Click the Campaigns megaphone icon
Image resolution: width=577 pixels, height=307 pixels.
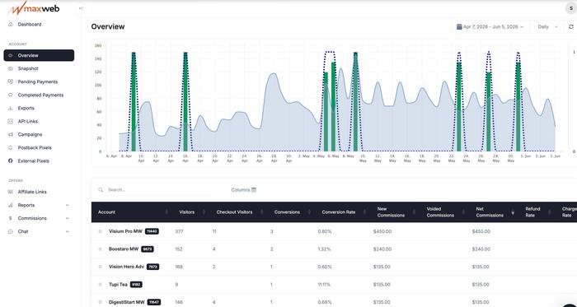coord(10,135)
